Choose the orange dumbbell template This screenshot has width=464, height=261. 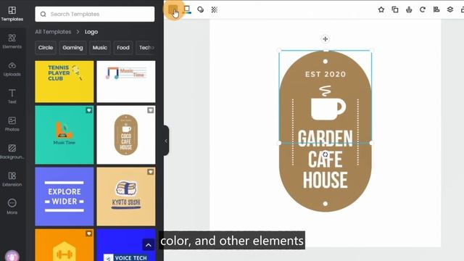click(65, 245)
